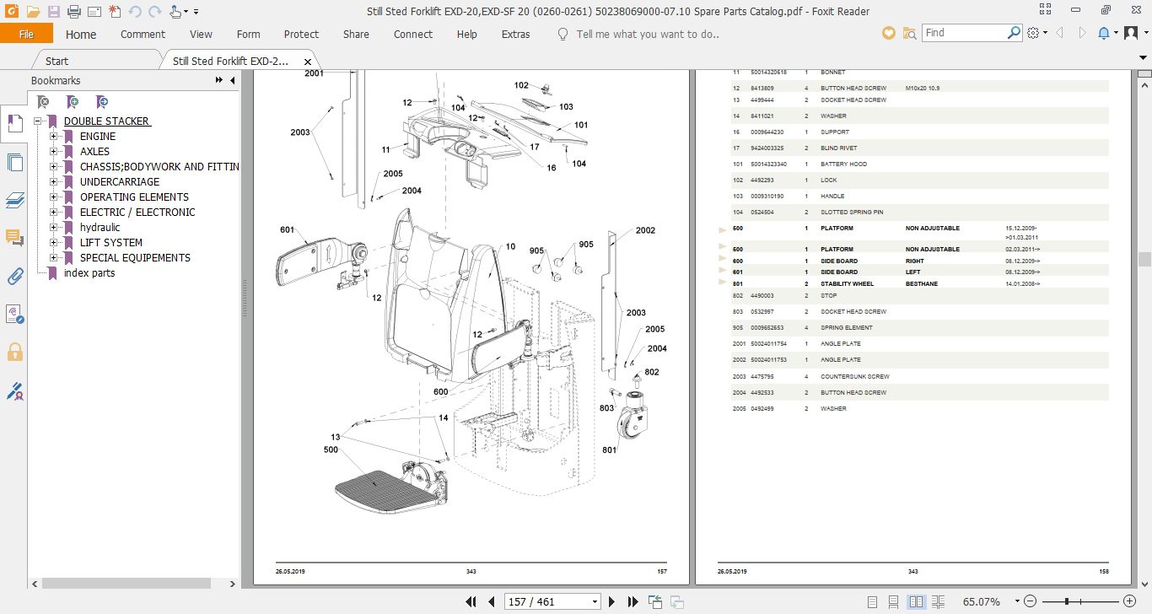This screenshot has height=614, width=1152.
Task: Collapse the Bookmarks panel arrow
Action: pos(232,80)
